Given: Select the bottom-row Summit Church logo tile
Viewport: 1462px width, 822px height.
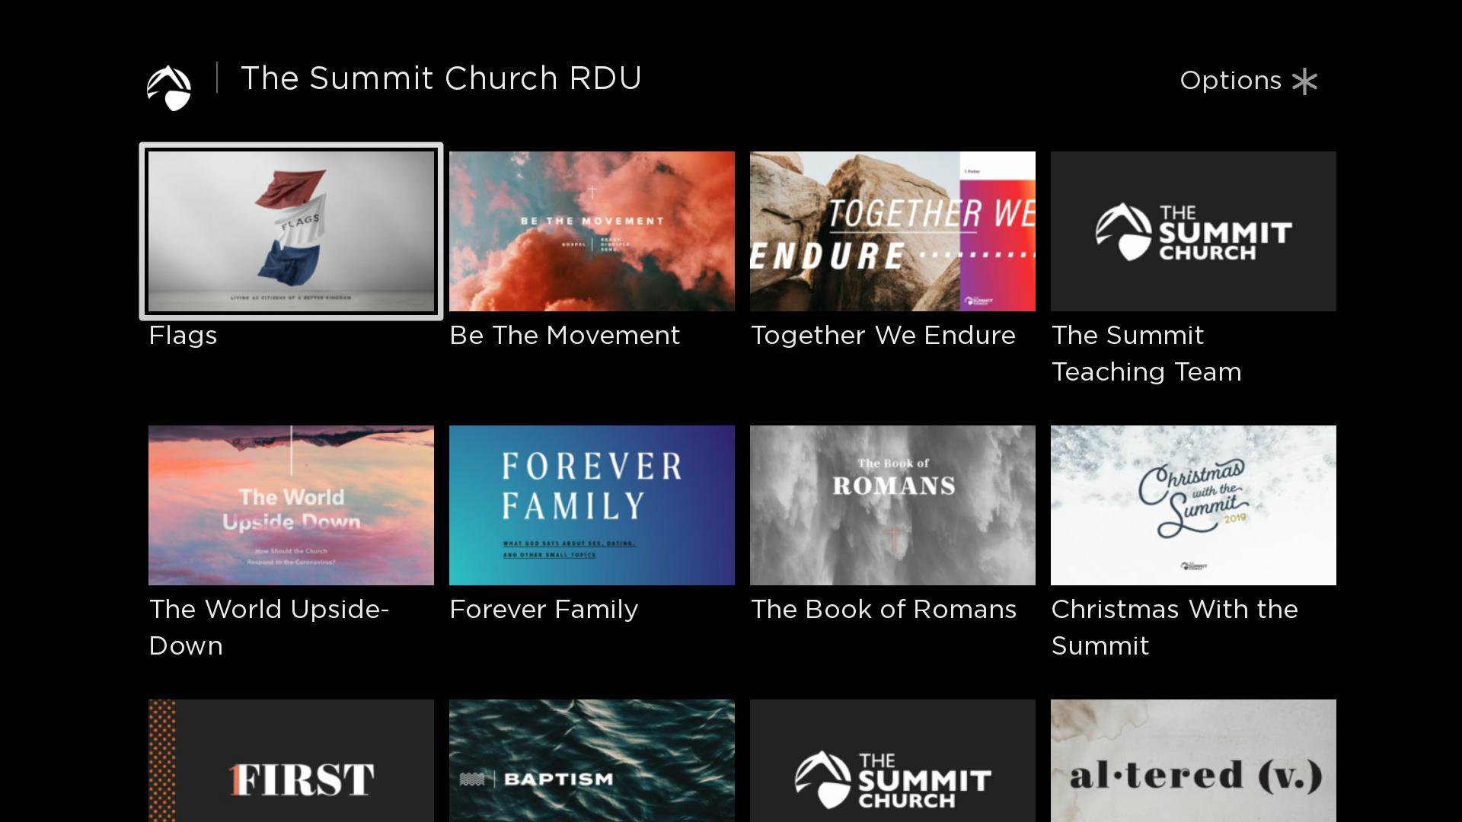Looking at the screenshot, I should pyautogui.click(x=892, y=761).
